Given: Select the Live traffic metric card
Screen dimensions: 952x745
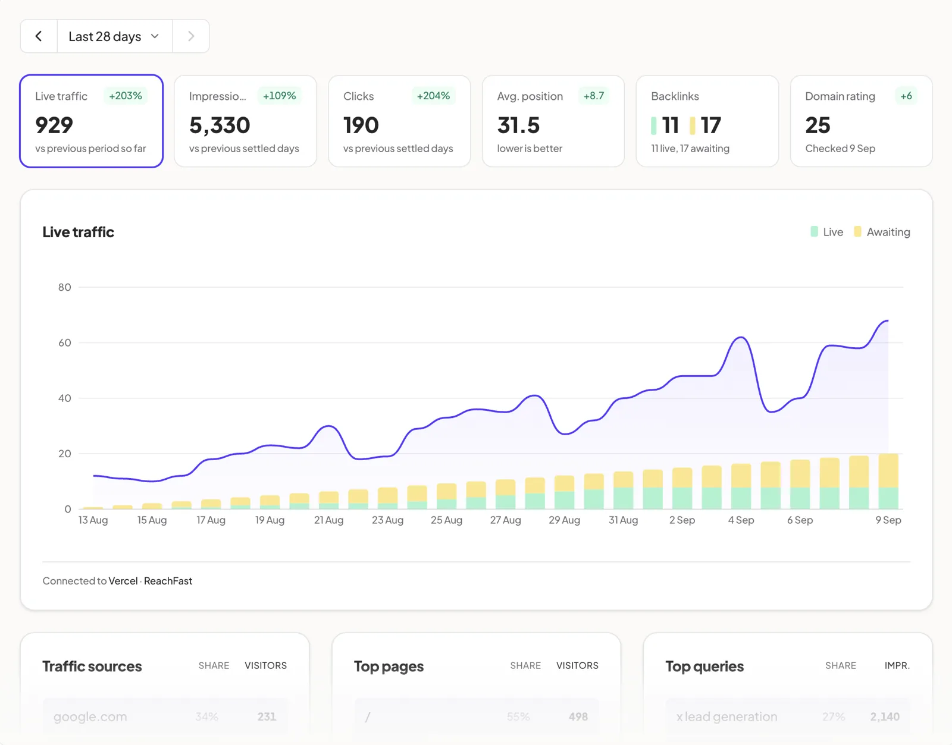Looking at the screenshot, I should pyautogui.click(x=91, y=121).
